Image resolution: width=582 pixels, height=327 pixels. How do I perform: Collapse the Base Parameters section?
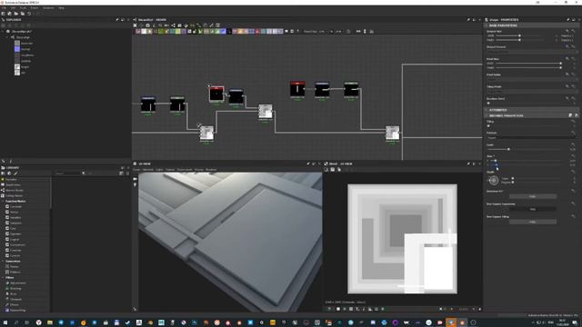(x=487, y=25)
